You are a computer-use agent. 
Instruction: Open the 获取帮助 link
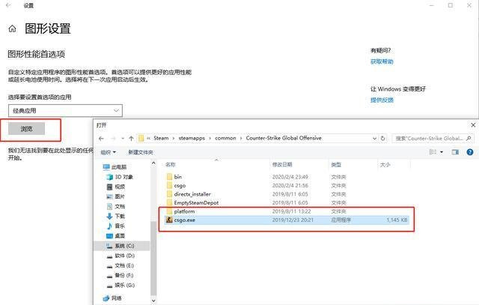pos(382,61)
